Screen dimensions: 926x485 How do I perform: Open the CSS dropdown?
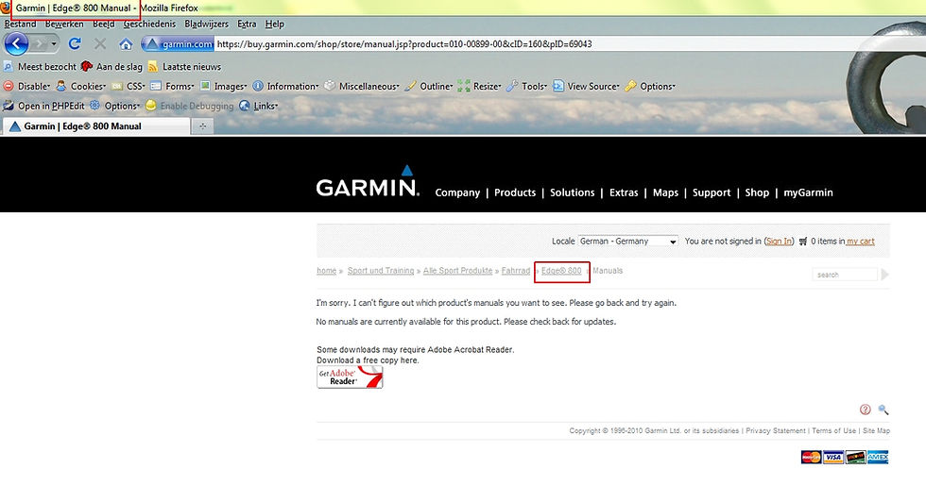pyautogui.click(x=129, y=86)
